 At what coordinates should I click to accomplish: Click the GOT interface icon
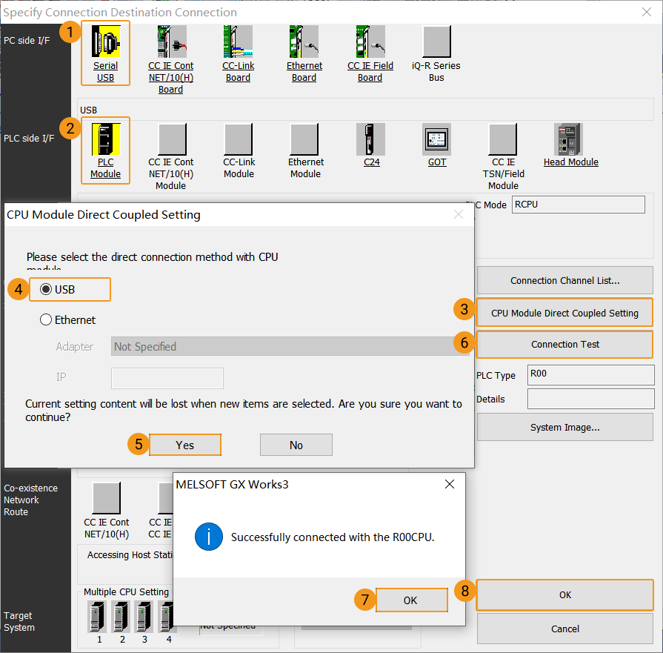click(437, 139)
